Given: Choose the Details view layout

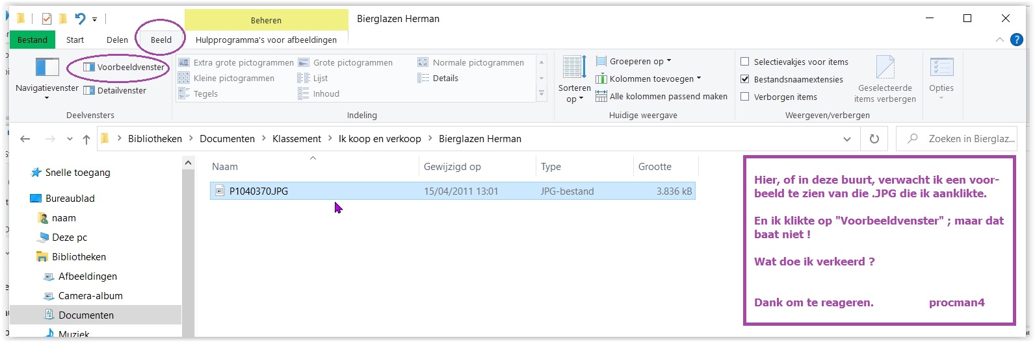Looking at the screenshot, I should pos(445,79).
